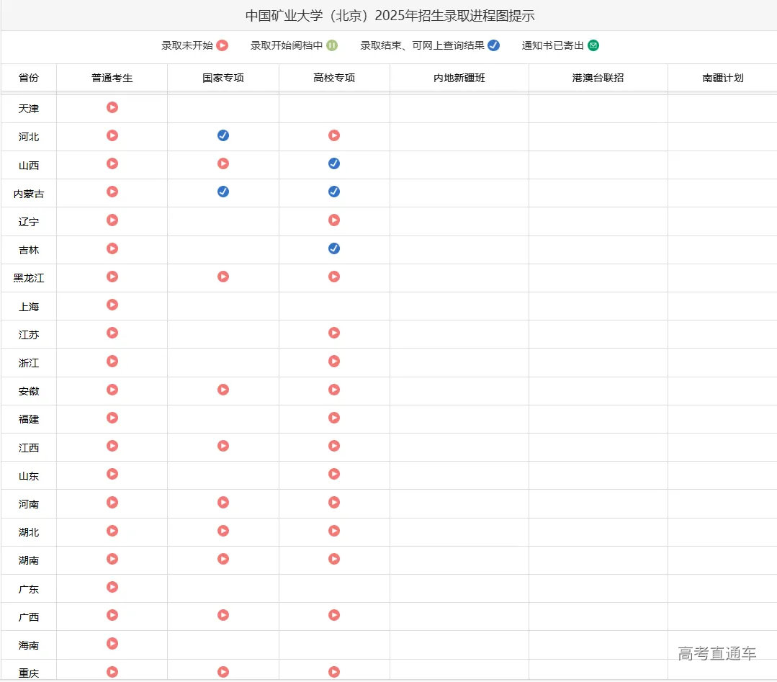Click the 黑龙江 province row label
777x682 pixels.
click(28, 277)
